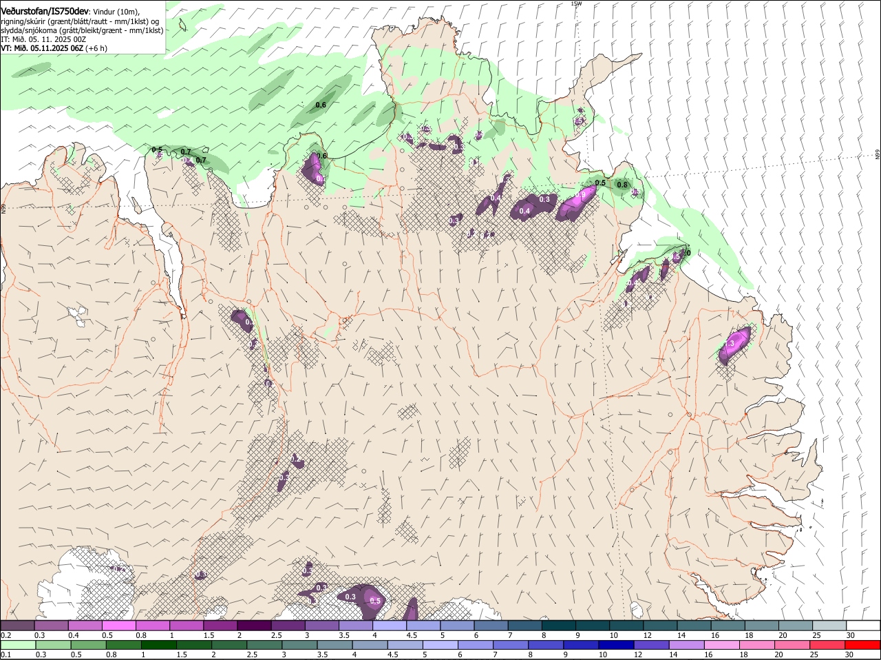The width and height of the screenshot is (881, 660).
Task: Click the Veðurstofan/IS750dev title text
Action: (44, 12)
